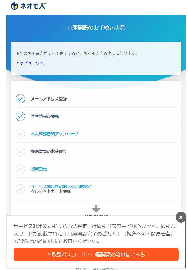Dismiss the notification banner with the × icon
The width and height of the screenshot is (188, 270).
[181, 217]
